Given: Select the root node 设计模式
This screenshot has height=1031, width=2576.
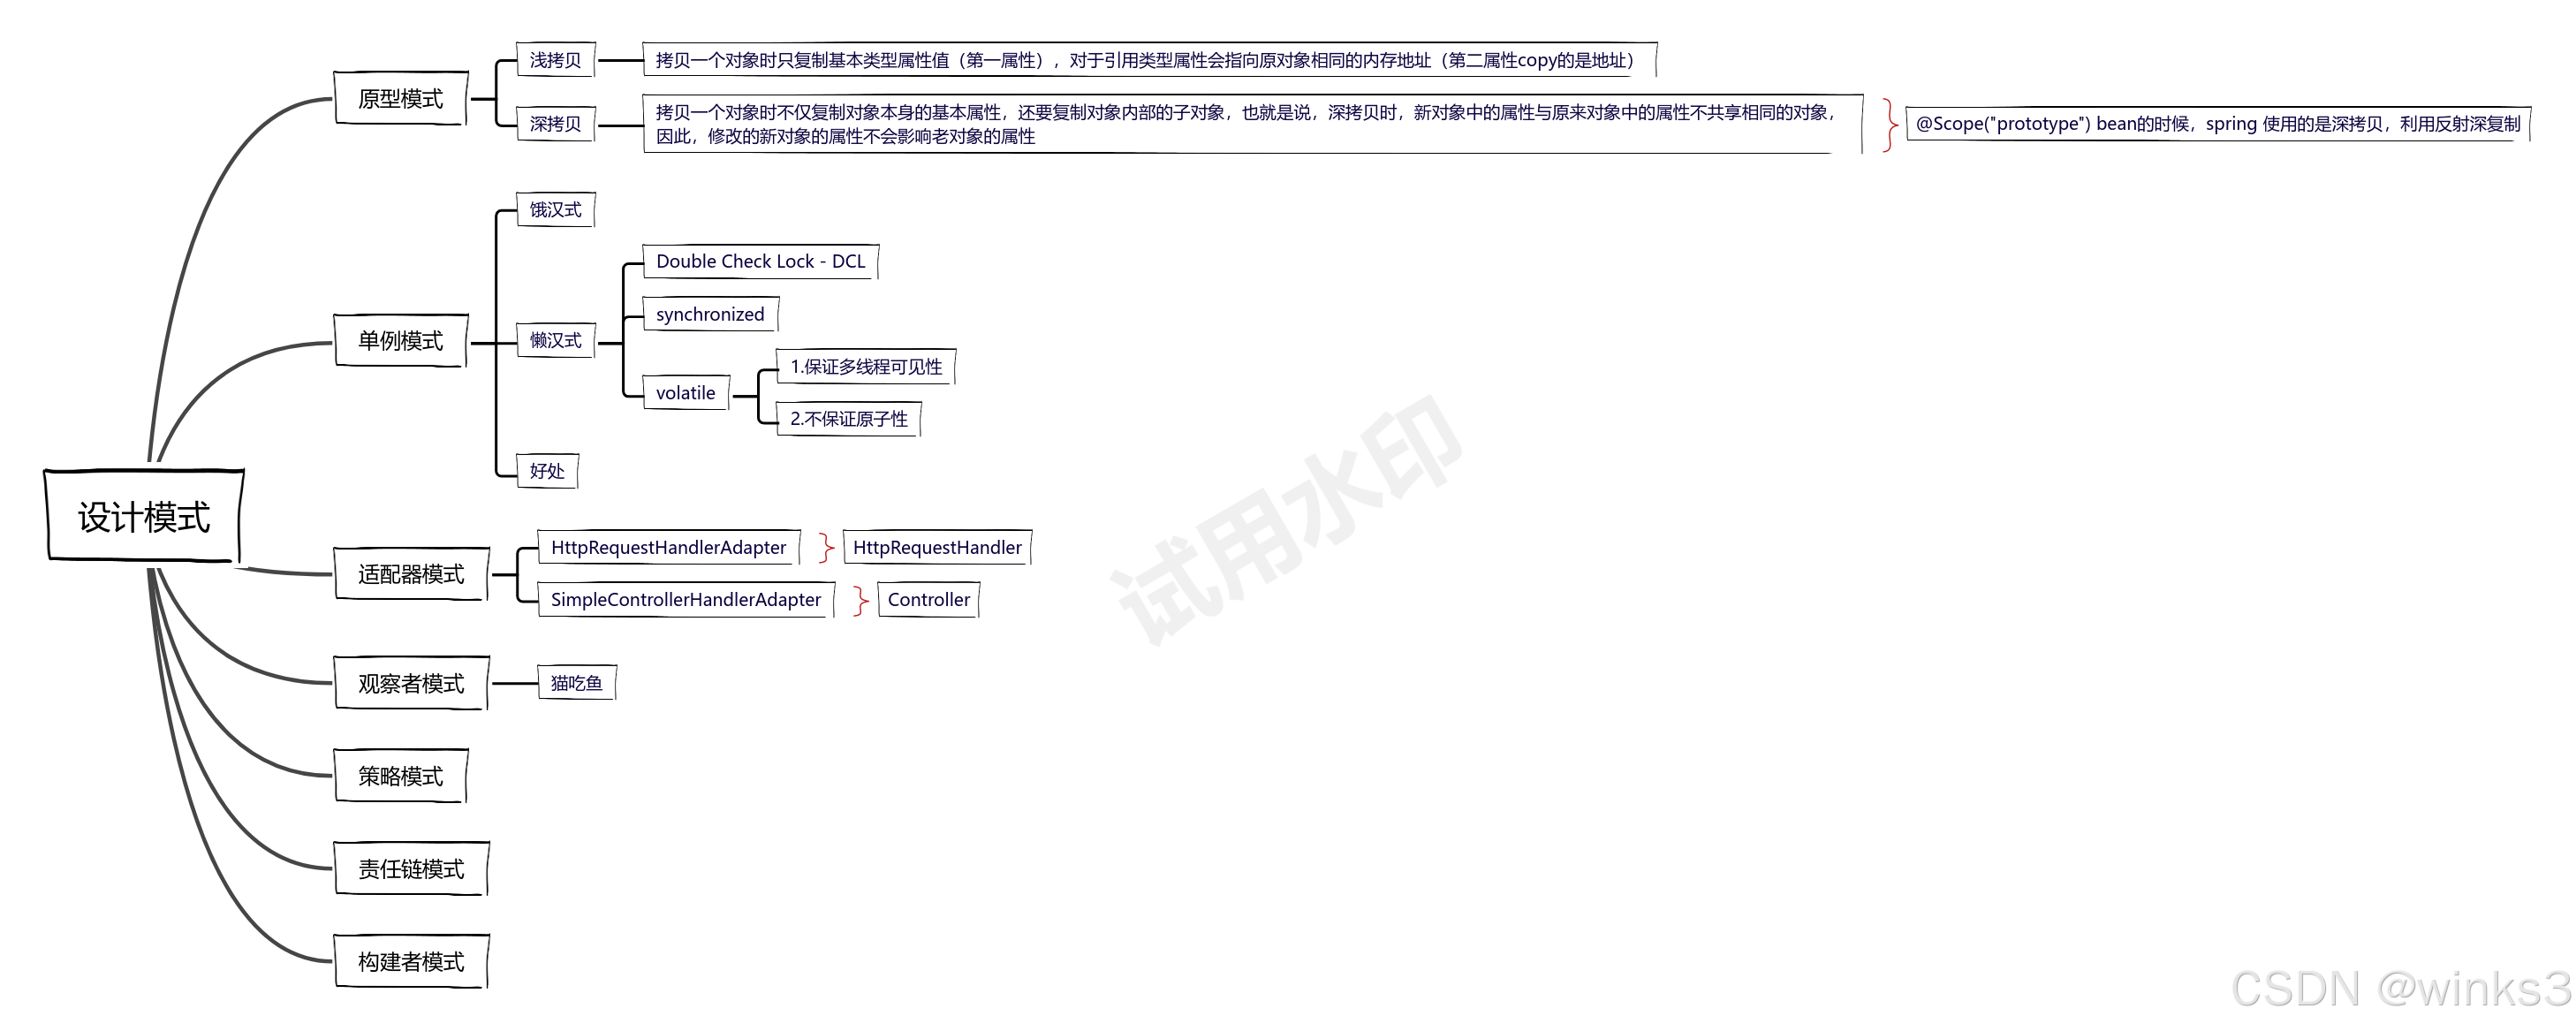Looking at the screenshot, I should coord(144,516).
